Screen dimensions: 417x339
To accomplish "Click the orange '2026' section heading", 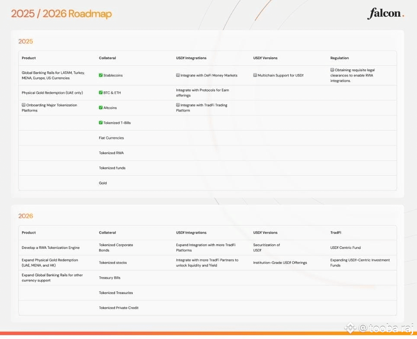I will pos(26,216).
